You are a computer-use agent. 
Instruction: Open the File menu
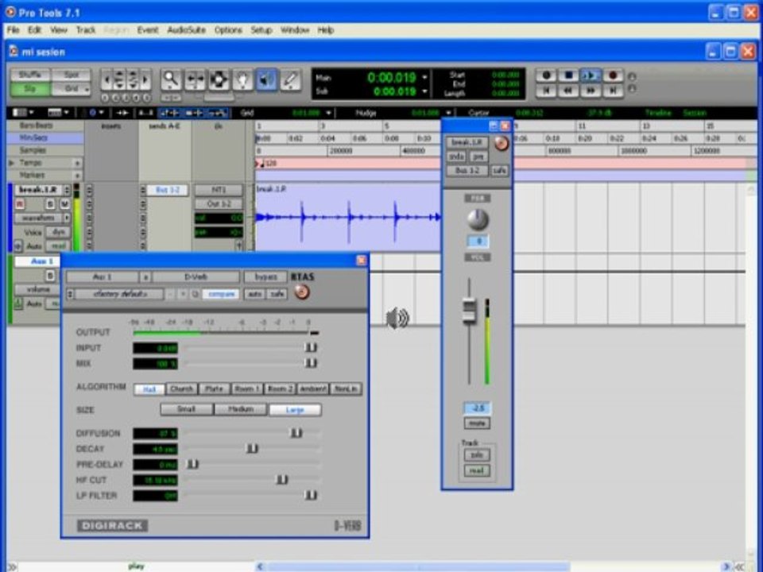tap(14, 30)
